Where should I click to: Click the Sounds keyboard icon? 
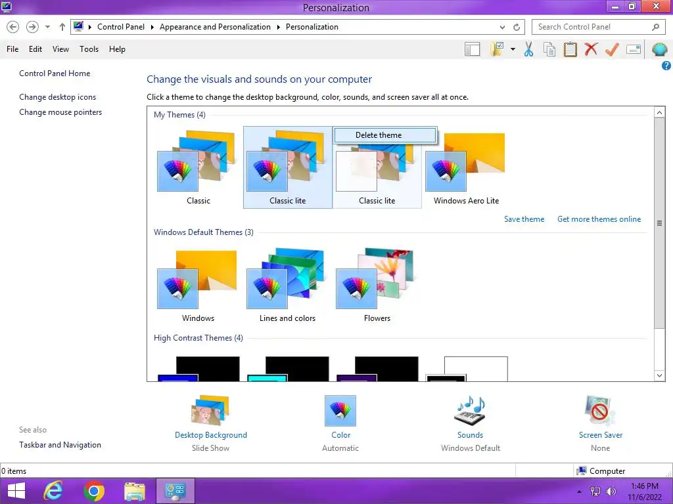471,411
